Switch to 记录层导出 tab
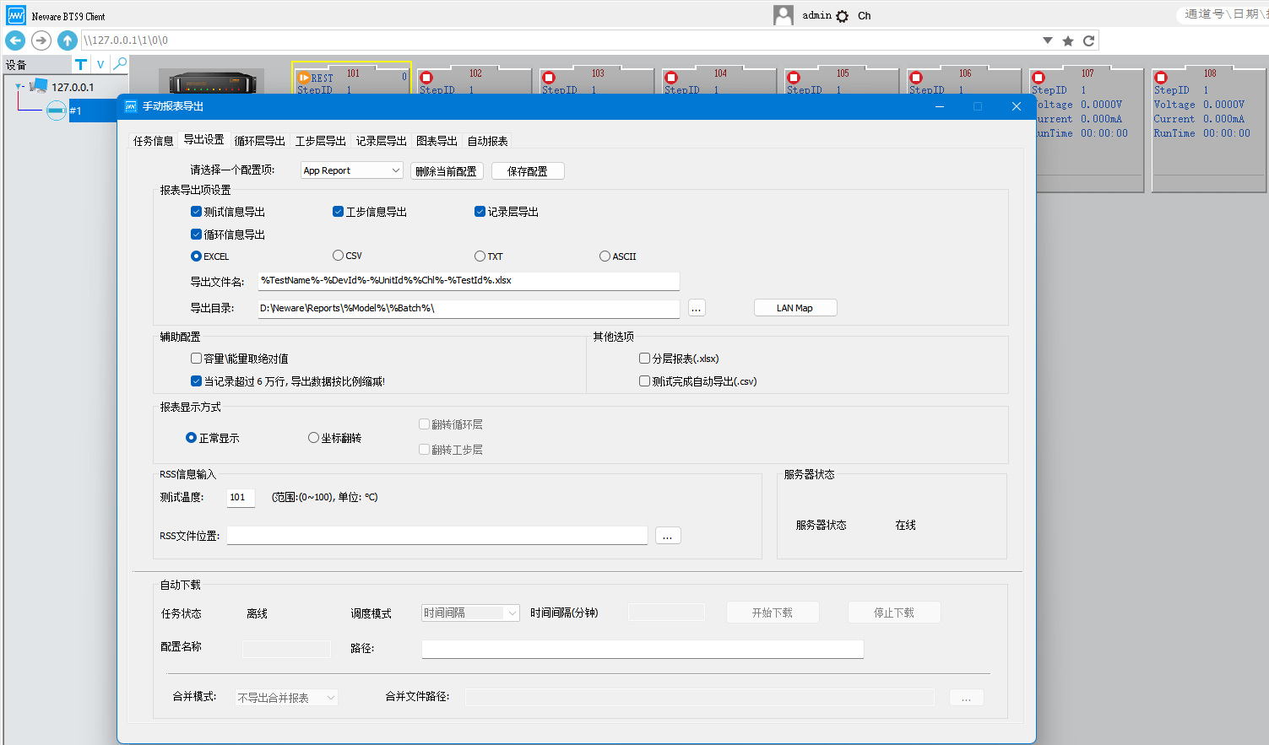 382,141
